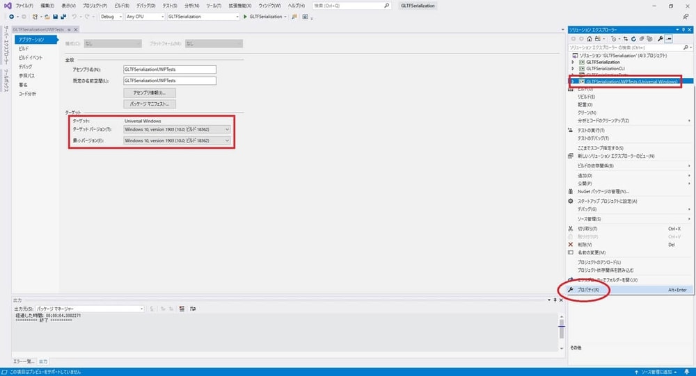696x376 pixels.
Task: Click the Save All toolbar icon
Action: [63, 17]
